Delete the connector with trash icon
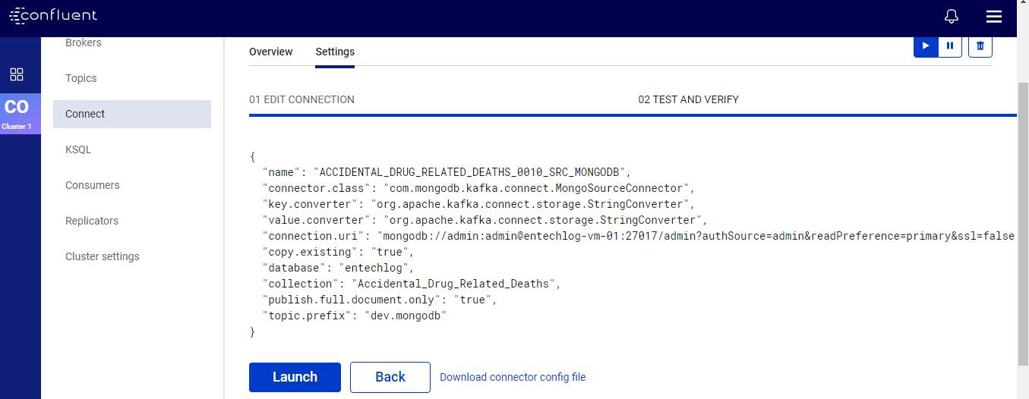 (x=980, y=46)
